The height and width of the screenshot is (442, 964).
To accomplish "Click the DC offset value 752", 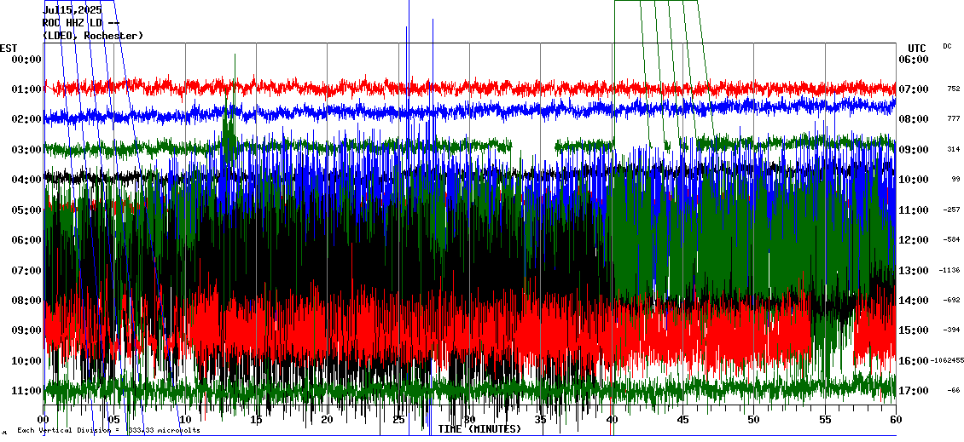I will [953, 89].
